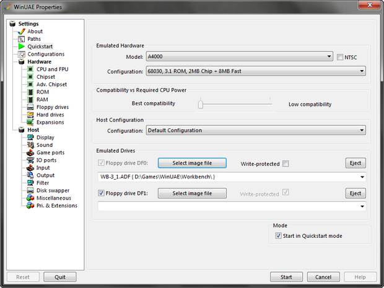Eject the disk from DF1
Image resolution: width=384 pixels, height=288 pixels.
[x=356, y=193]
